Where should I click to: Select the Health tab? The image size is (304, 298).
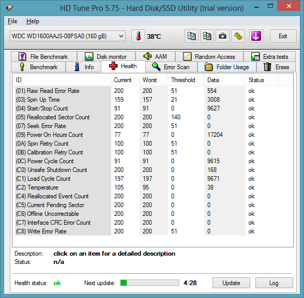(123, 66)
